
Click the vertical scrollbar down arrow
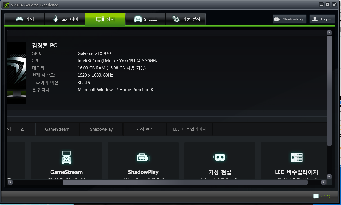tap(329, 176)
